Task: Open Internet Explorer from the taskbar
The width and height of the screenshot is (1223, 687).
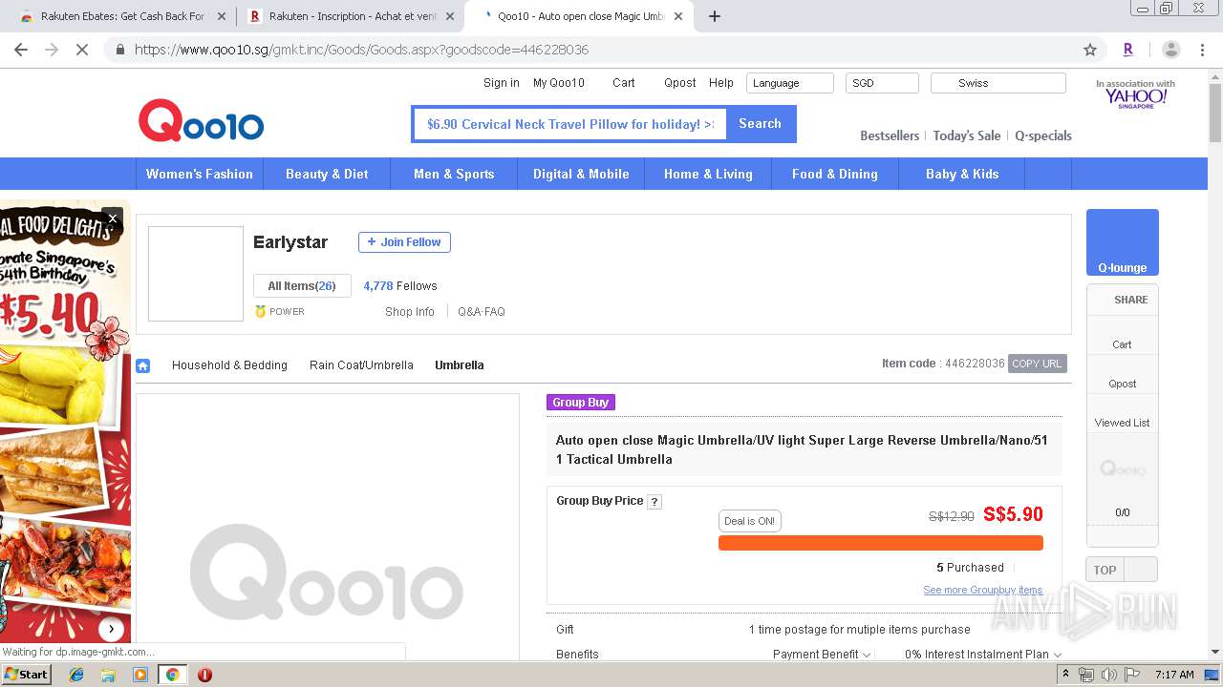Action: (x=76, y=675)
